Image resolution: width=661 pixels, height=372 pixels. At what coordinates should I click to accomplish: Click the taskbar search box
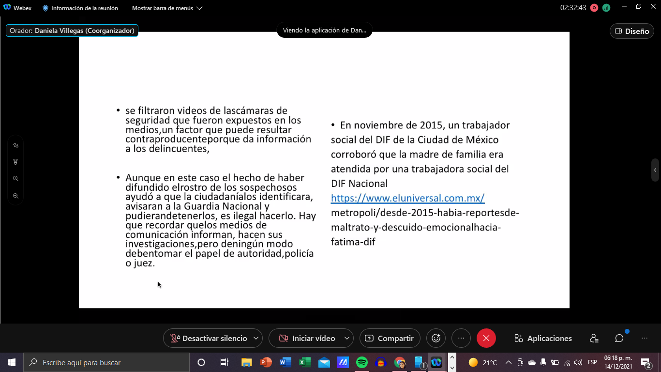106,362
